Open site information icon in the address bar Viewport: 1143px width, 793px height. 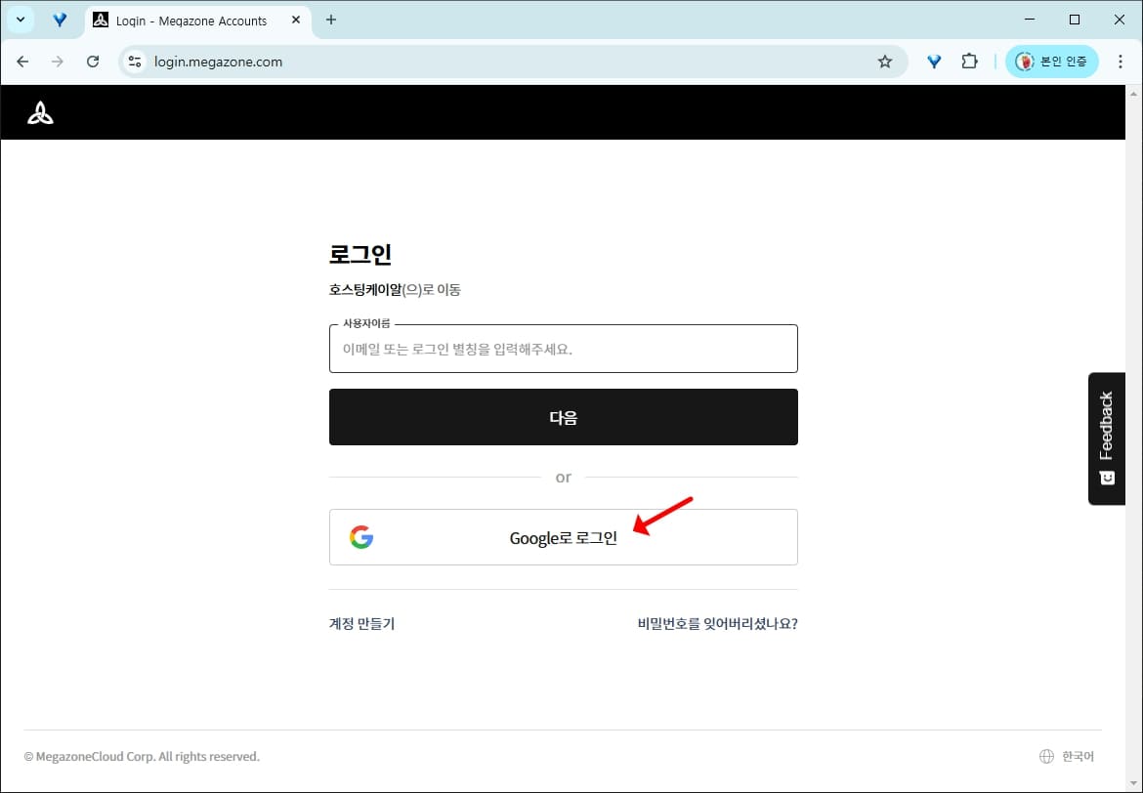(x=135, y=62)
